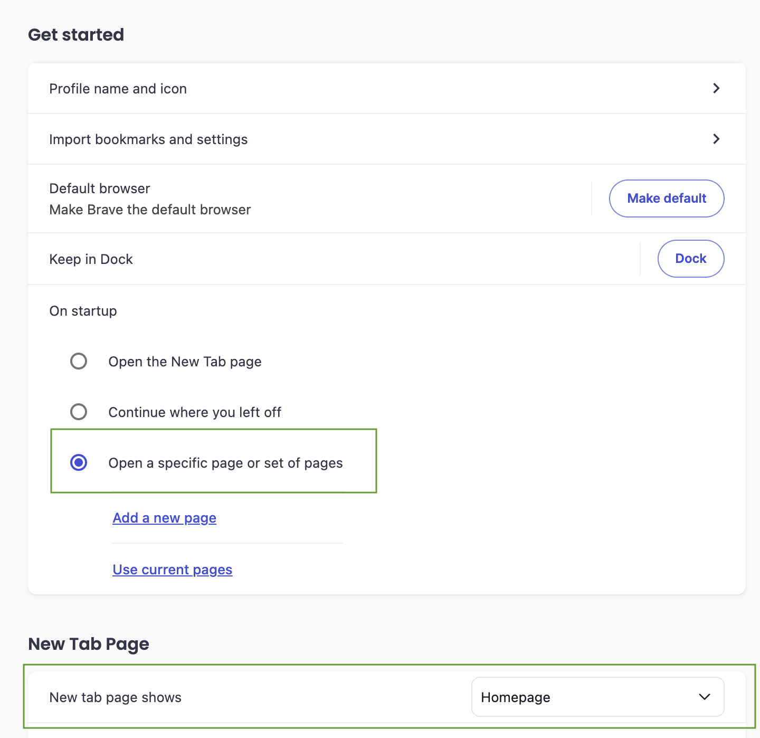
Task: Click the New tab page shows field
Action: click(x=115, y=697)
